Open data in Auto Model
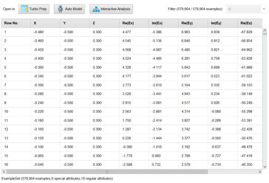This screenshot has width=269, height=183. (69, 9)
